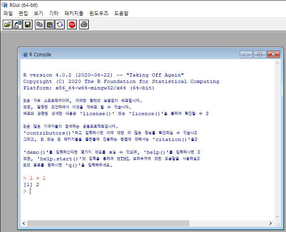Screen dimensions: 286x232
Task: Click the 'license()' text in console
Action: (x=97, y=114)
